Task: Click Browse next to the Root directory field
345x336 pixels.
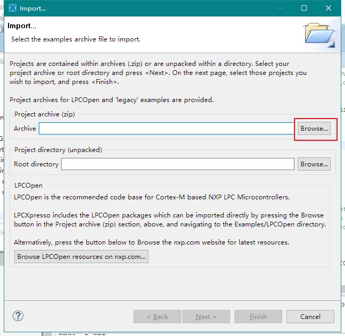Action: point(314,164)
